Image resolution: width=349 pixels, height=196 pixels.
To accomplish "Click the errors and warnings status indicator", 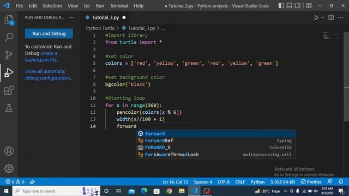I will coord(15,182).
